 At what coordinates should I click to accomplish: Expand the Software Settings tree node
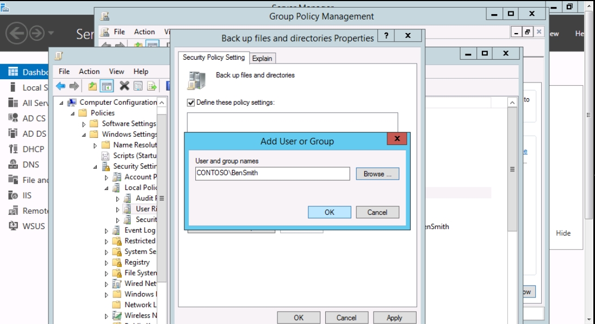[x=84, y=124]
